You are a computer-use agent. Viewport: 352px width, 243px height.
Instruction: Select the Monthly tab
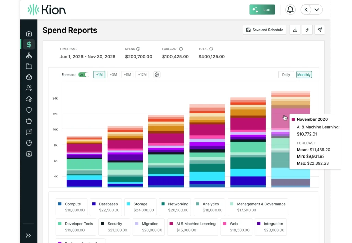[x=304, y=74]
